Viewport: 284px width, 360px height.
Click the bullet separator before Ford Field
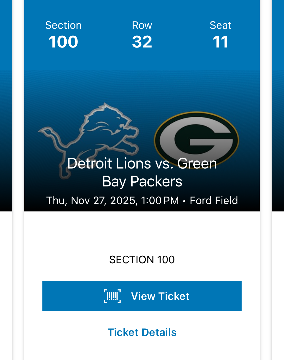click(x=184, y=201)
